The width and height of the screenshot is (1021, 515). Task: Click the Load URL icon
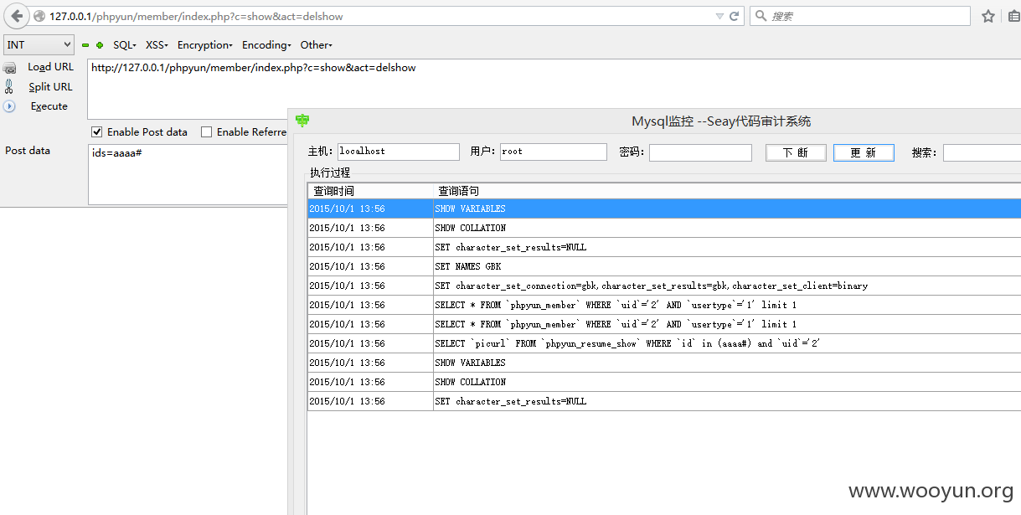click(x=9, y=68)
